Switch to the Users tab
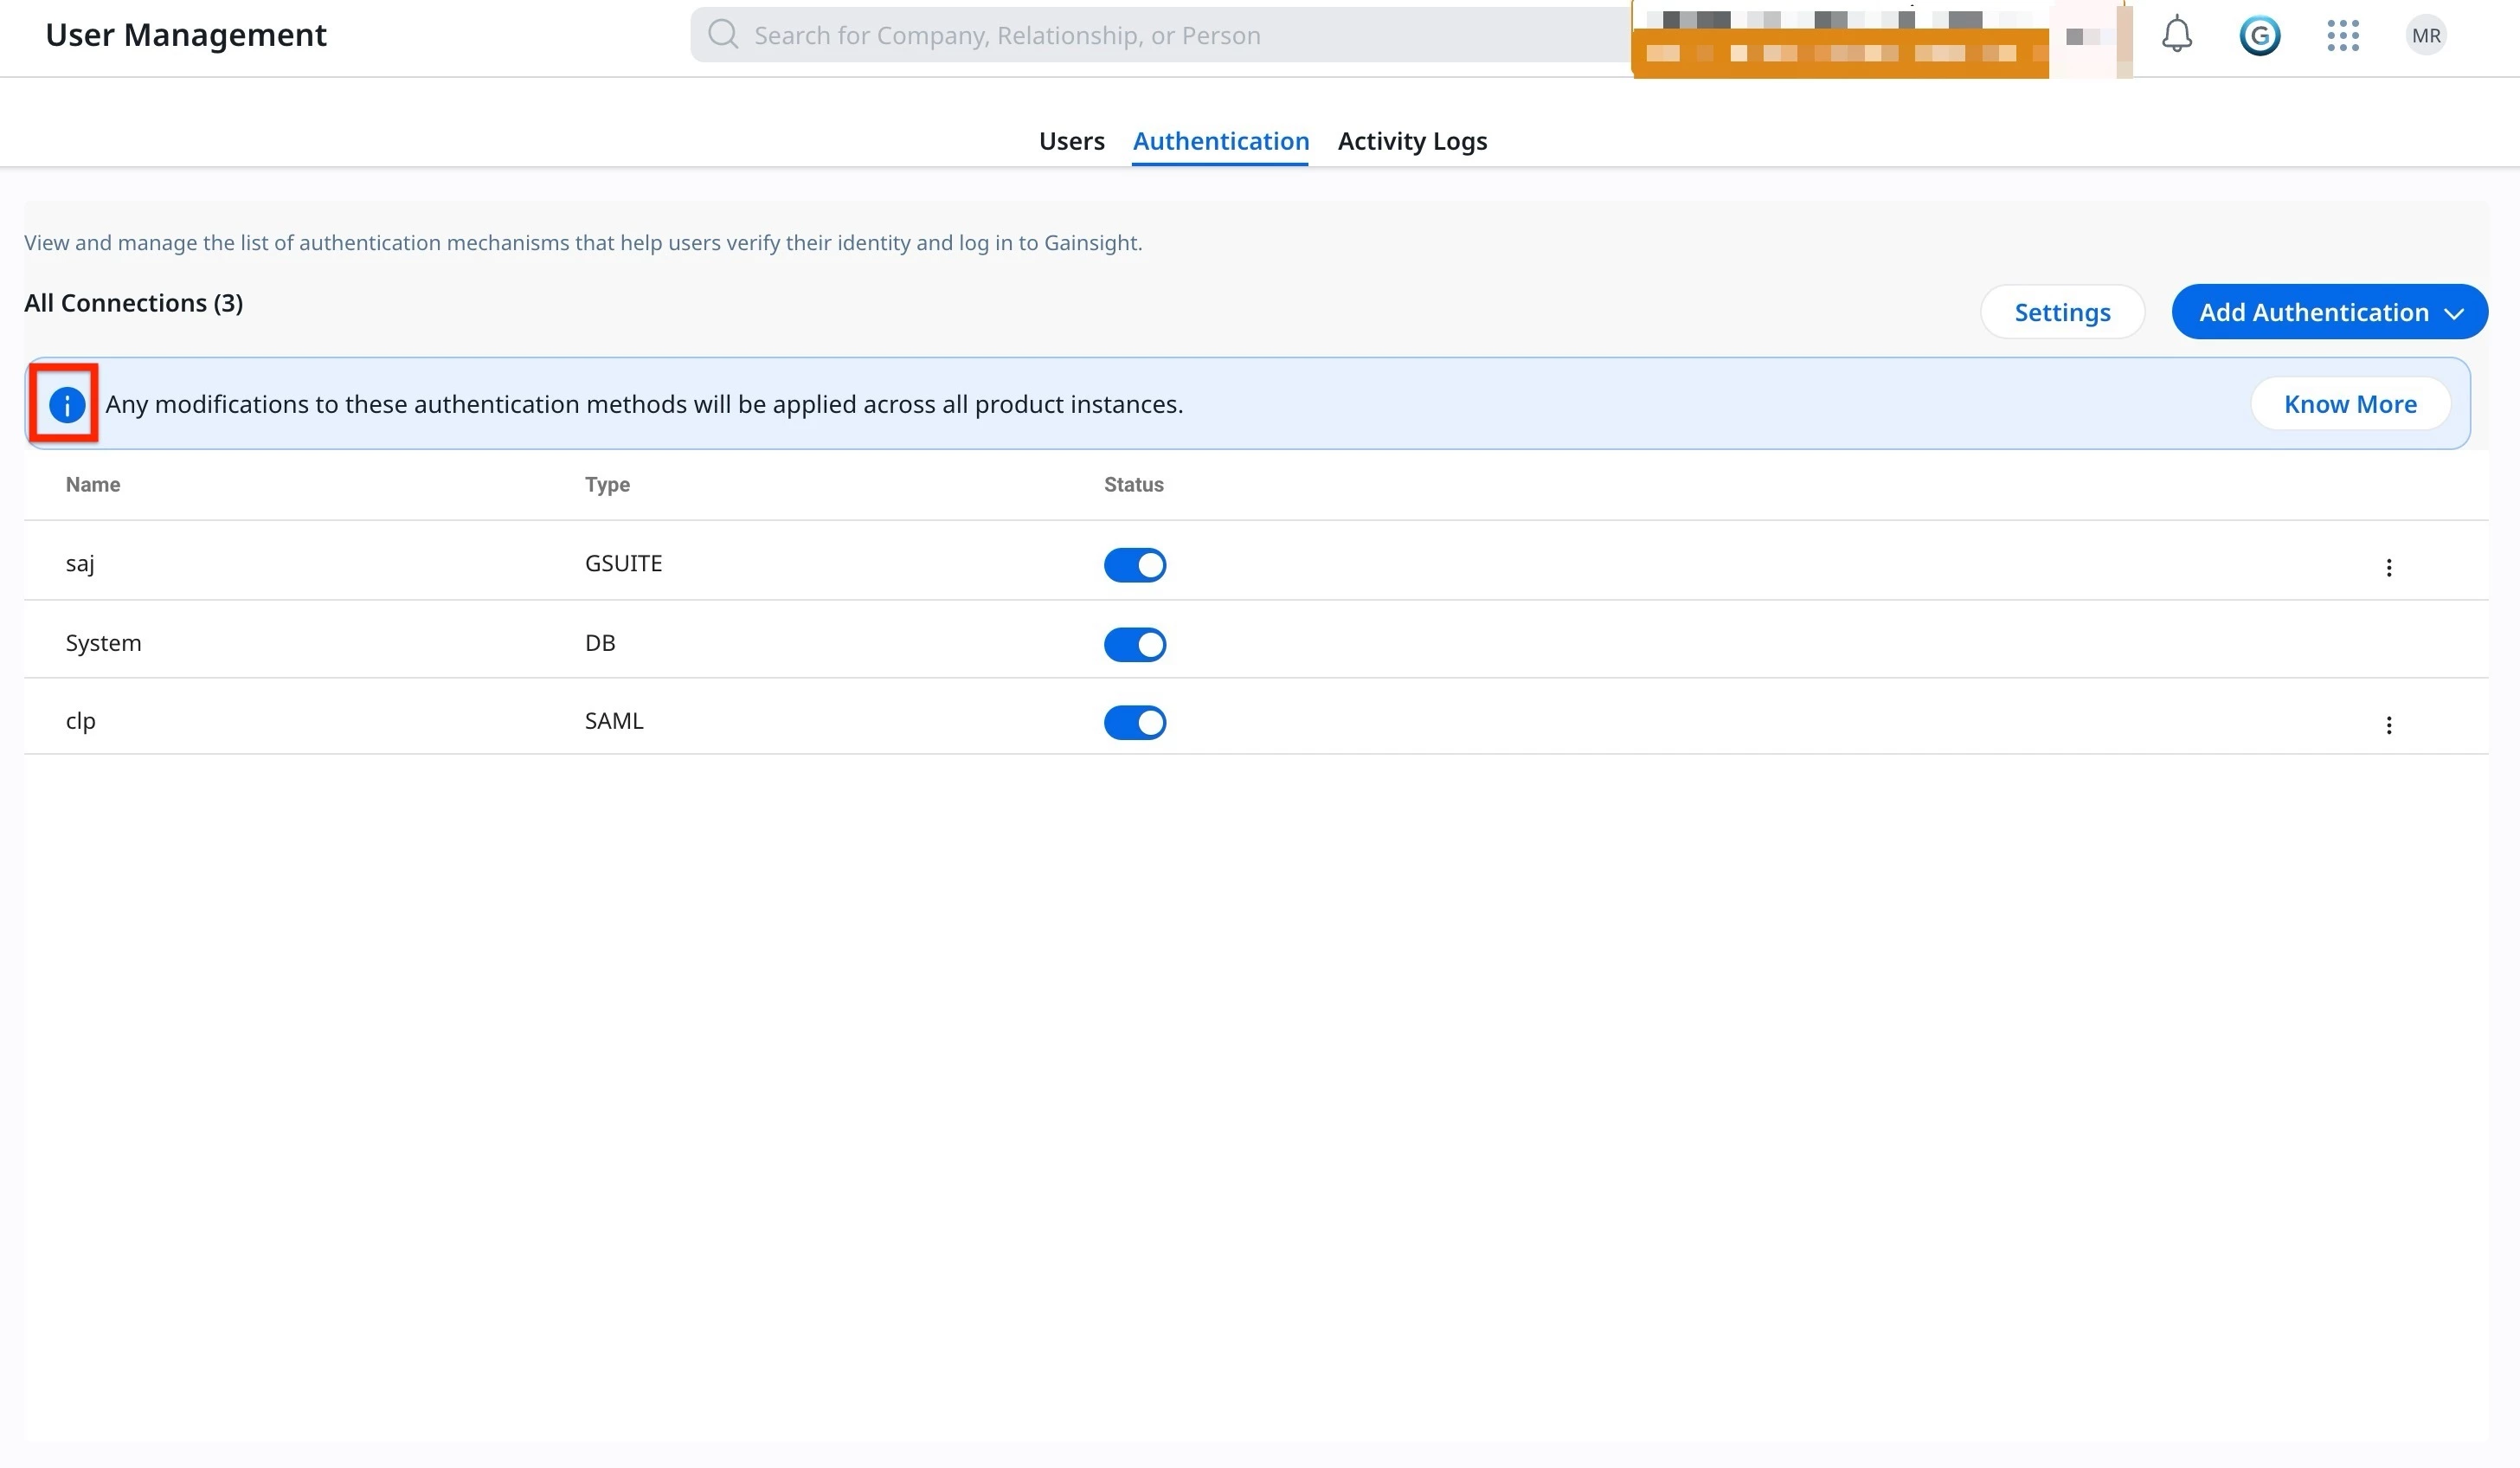This screenshot has height=1468, width=2520. (1071, 141)
